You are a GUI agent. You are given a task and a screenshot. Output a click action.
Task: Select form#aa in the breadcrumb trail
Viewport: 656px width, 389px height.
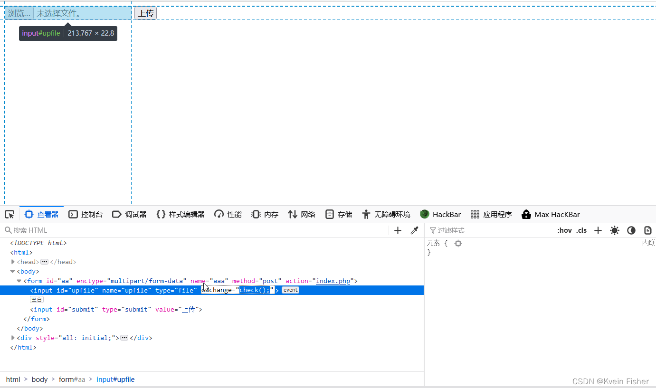[72, 379]
